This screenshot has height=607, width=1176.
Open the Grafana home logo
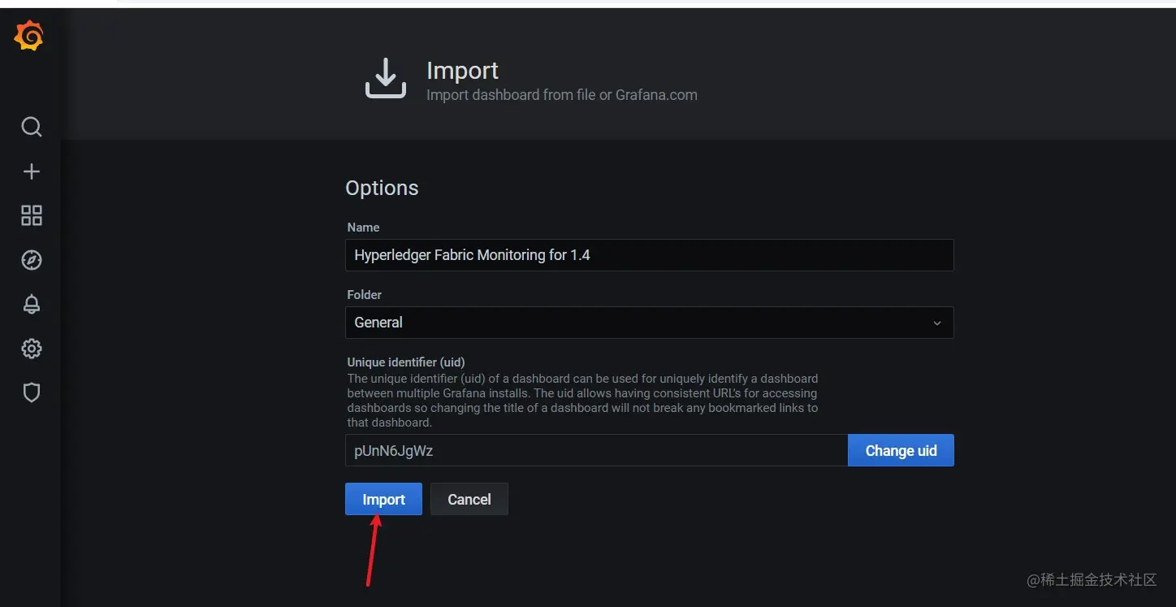click(29, 36)
